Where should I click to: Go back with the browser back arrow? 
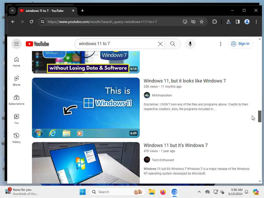pyautogui.click(x=13, y=22)
